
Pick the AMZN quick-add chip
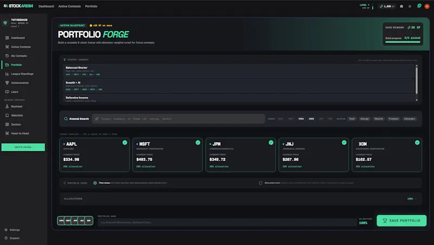311,119
